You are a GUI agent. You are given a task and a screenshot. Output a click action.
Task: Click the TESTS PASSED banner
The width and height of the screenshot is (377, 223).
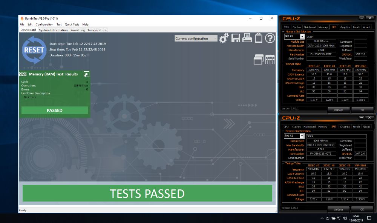pyautogui.click(x=147, y=193)
